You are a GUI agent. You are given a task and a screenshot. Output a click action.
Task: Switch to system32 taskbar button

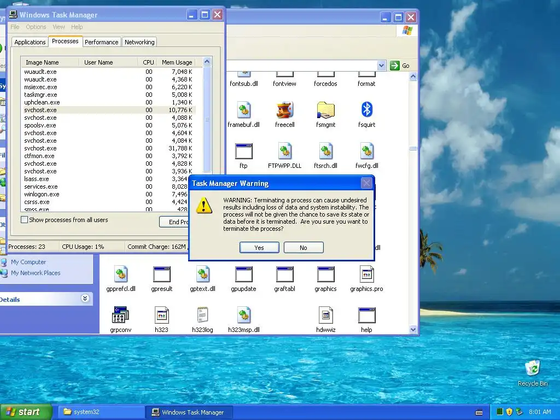101,412
